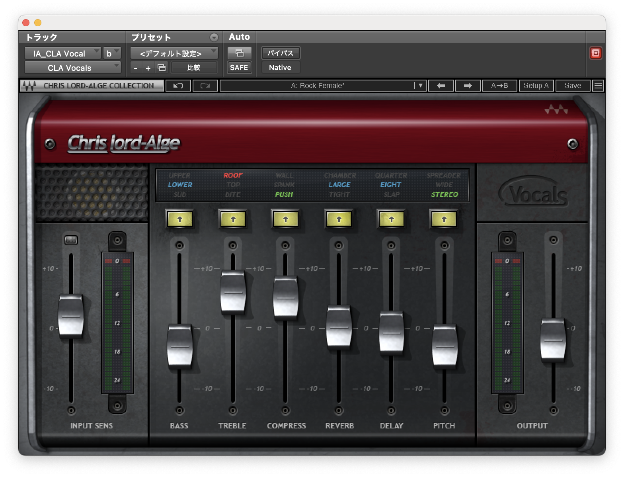This screenshot has height=477, width=624.
Task: Click the Native format button
Action: 281,68
